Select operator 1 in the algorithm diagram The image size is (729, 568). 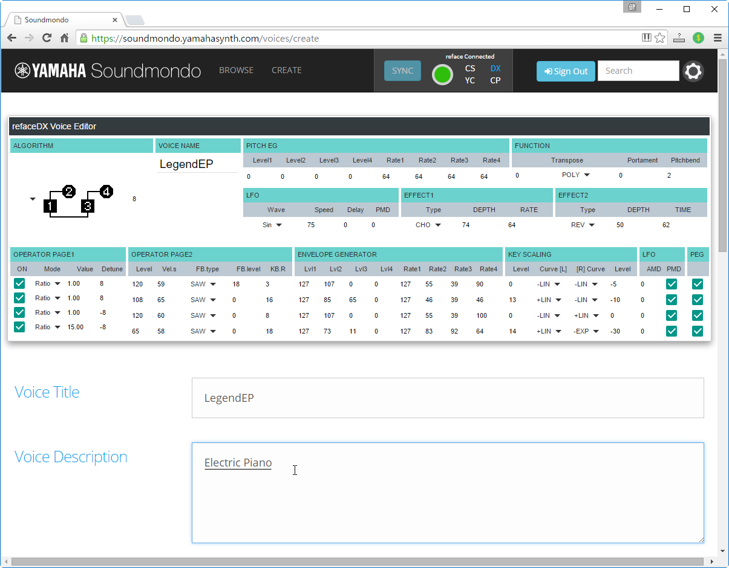coord(51,206)
